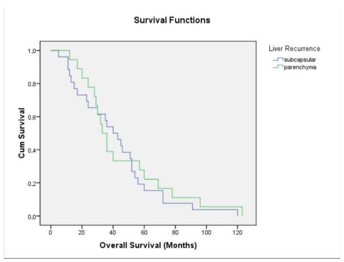Image resolution: width=344 pixels, height=262 pixels.
Task: Click the 80 months x-axis tick label
Action: 175,233
